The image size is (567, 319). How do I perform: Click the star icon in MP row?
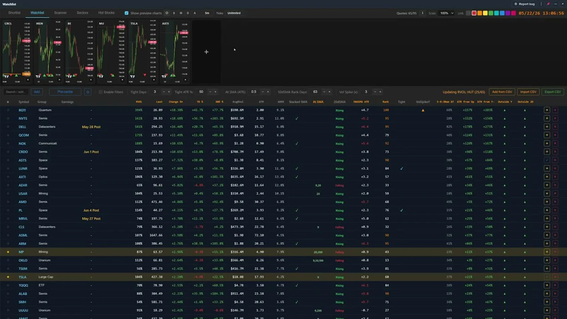coord(8,252)
